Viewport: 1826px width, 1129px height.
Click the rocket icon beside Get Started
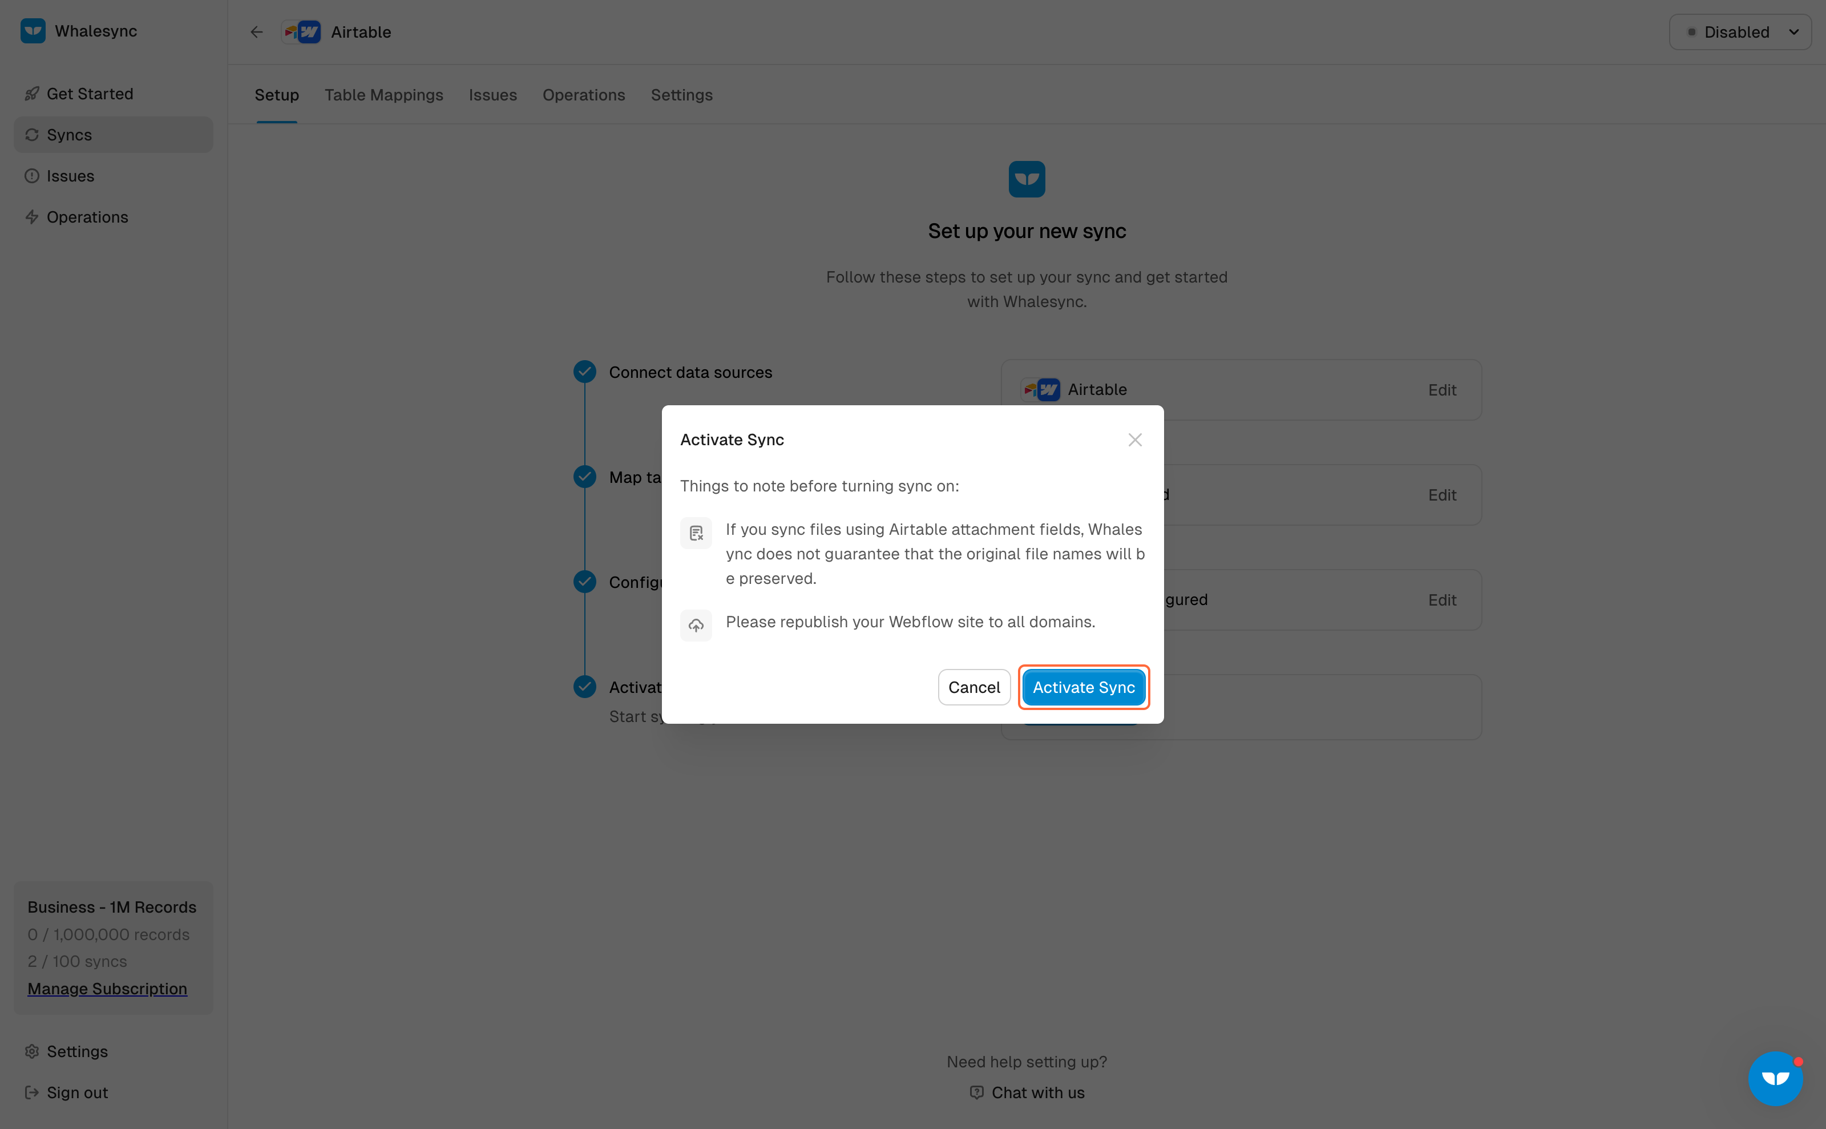[31, 94]
